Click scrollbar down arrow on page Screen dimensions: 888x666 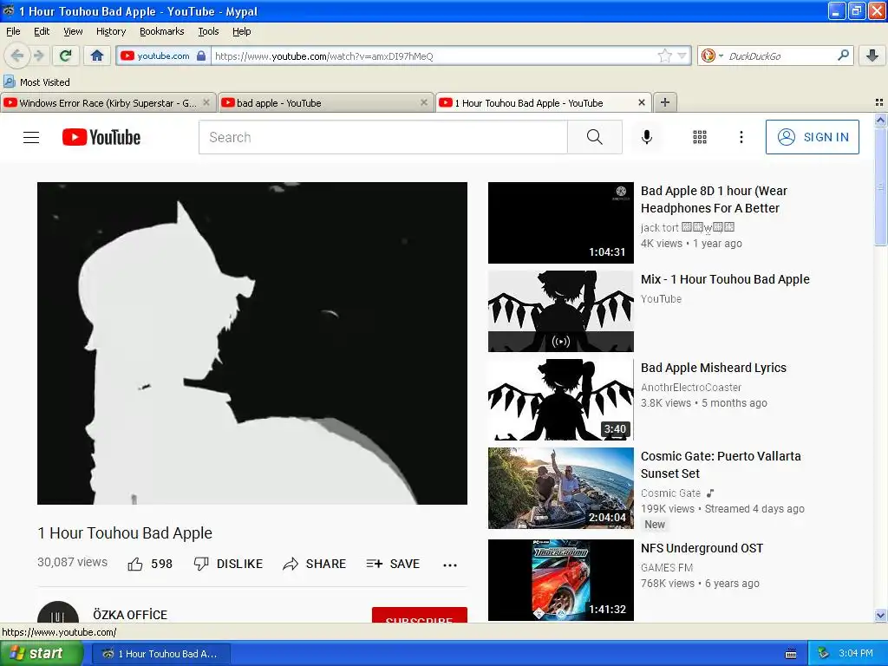point(880,615)
